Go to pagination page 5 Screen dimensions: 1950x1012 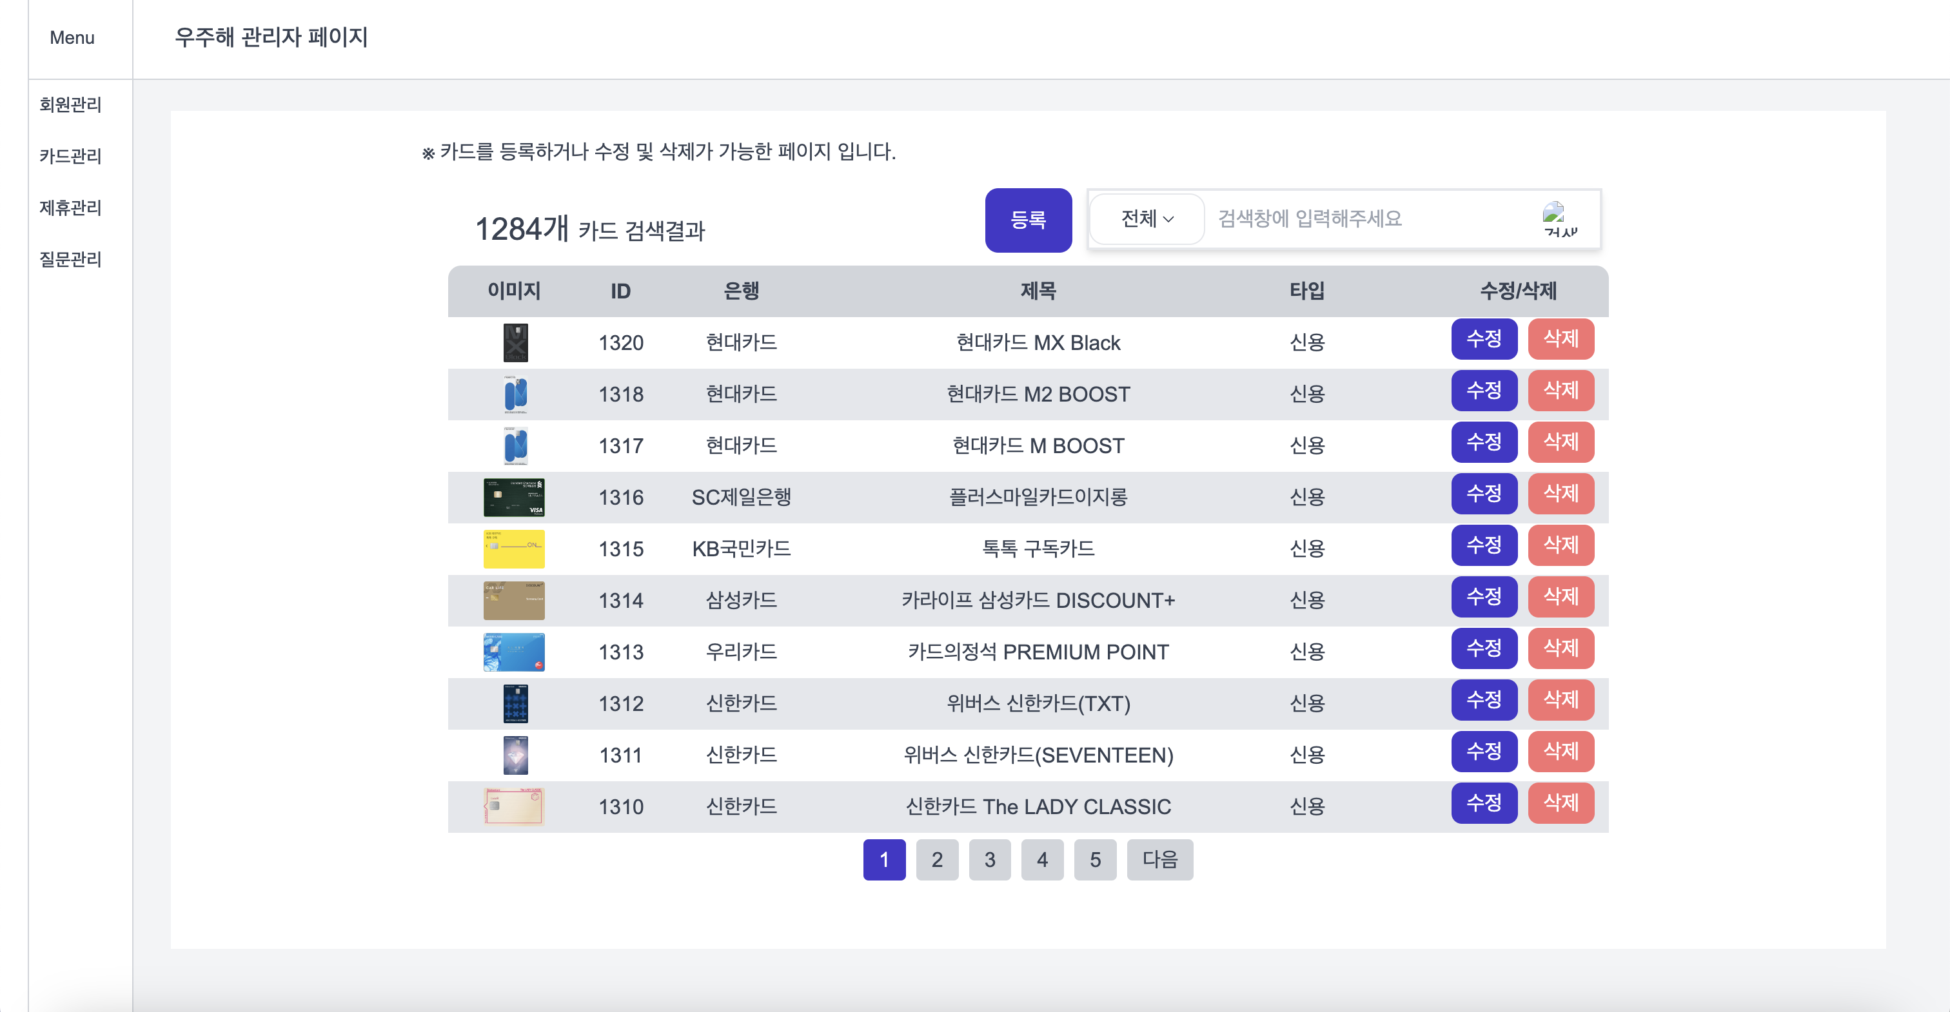tap(1096, 859)
